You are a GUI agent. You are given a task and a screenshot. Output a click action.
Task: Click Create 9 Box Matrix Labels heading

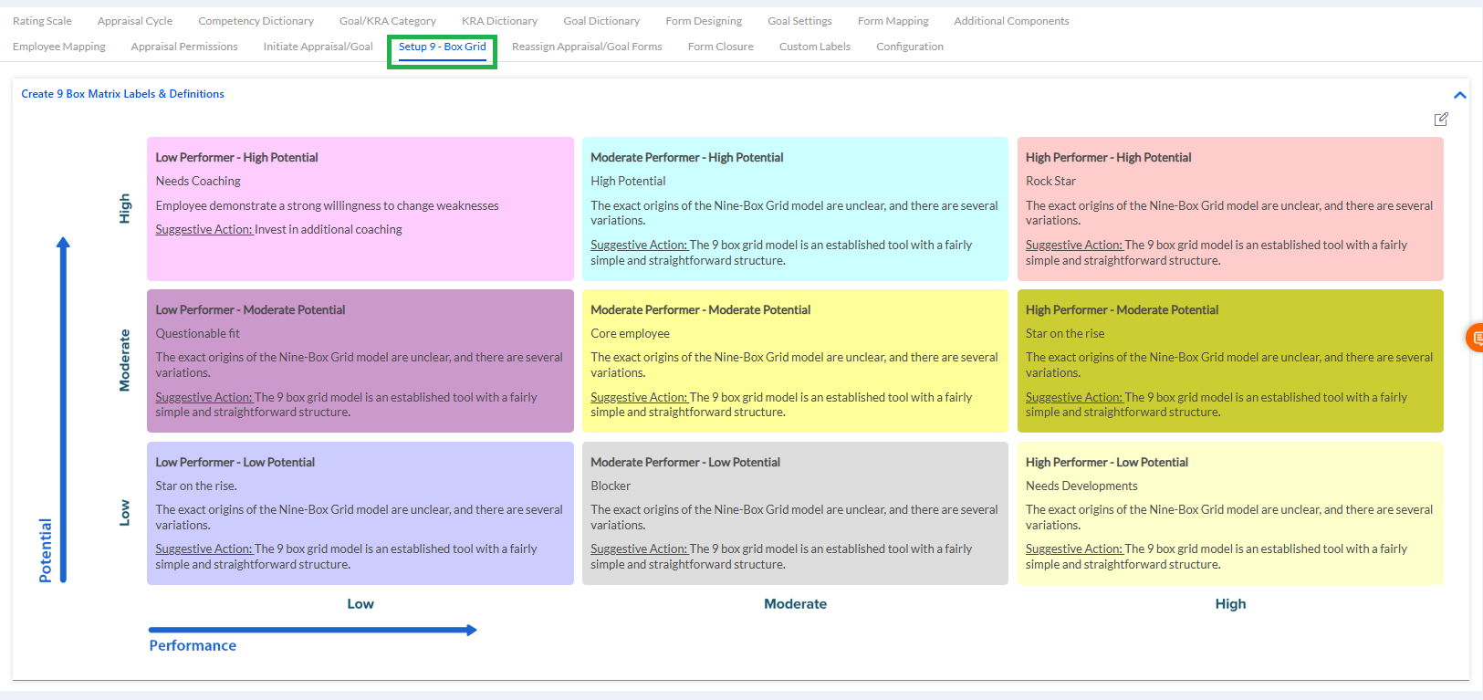click(x=122, y=94)
